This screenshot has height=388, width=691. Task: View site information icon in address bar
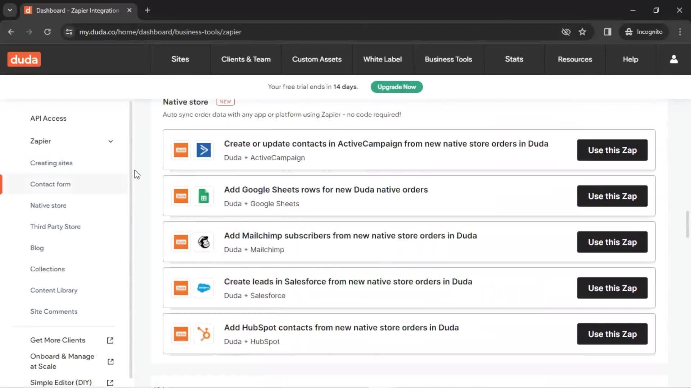click(69, 32)
